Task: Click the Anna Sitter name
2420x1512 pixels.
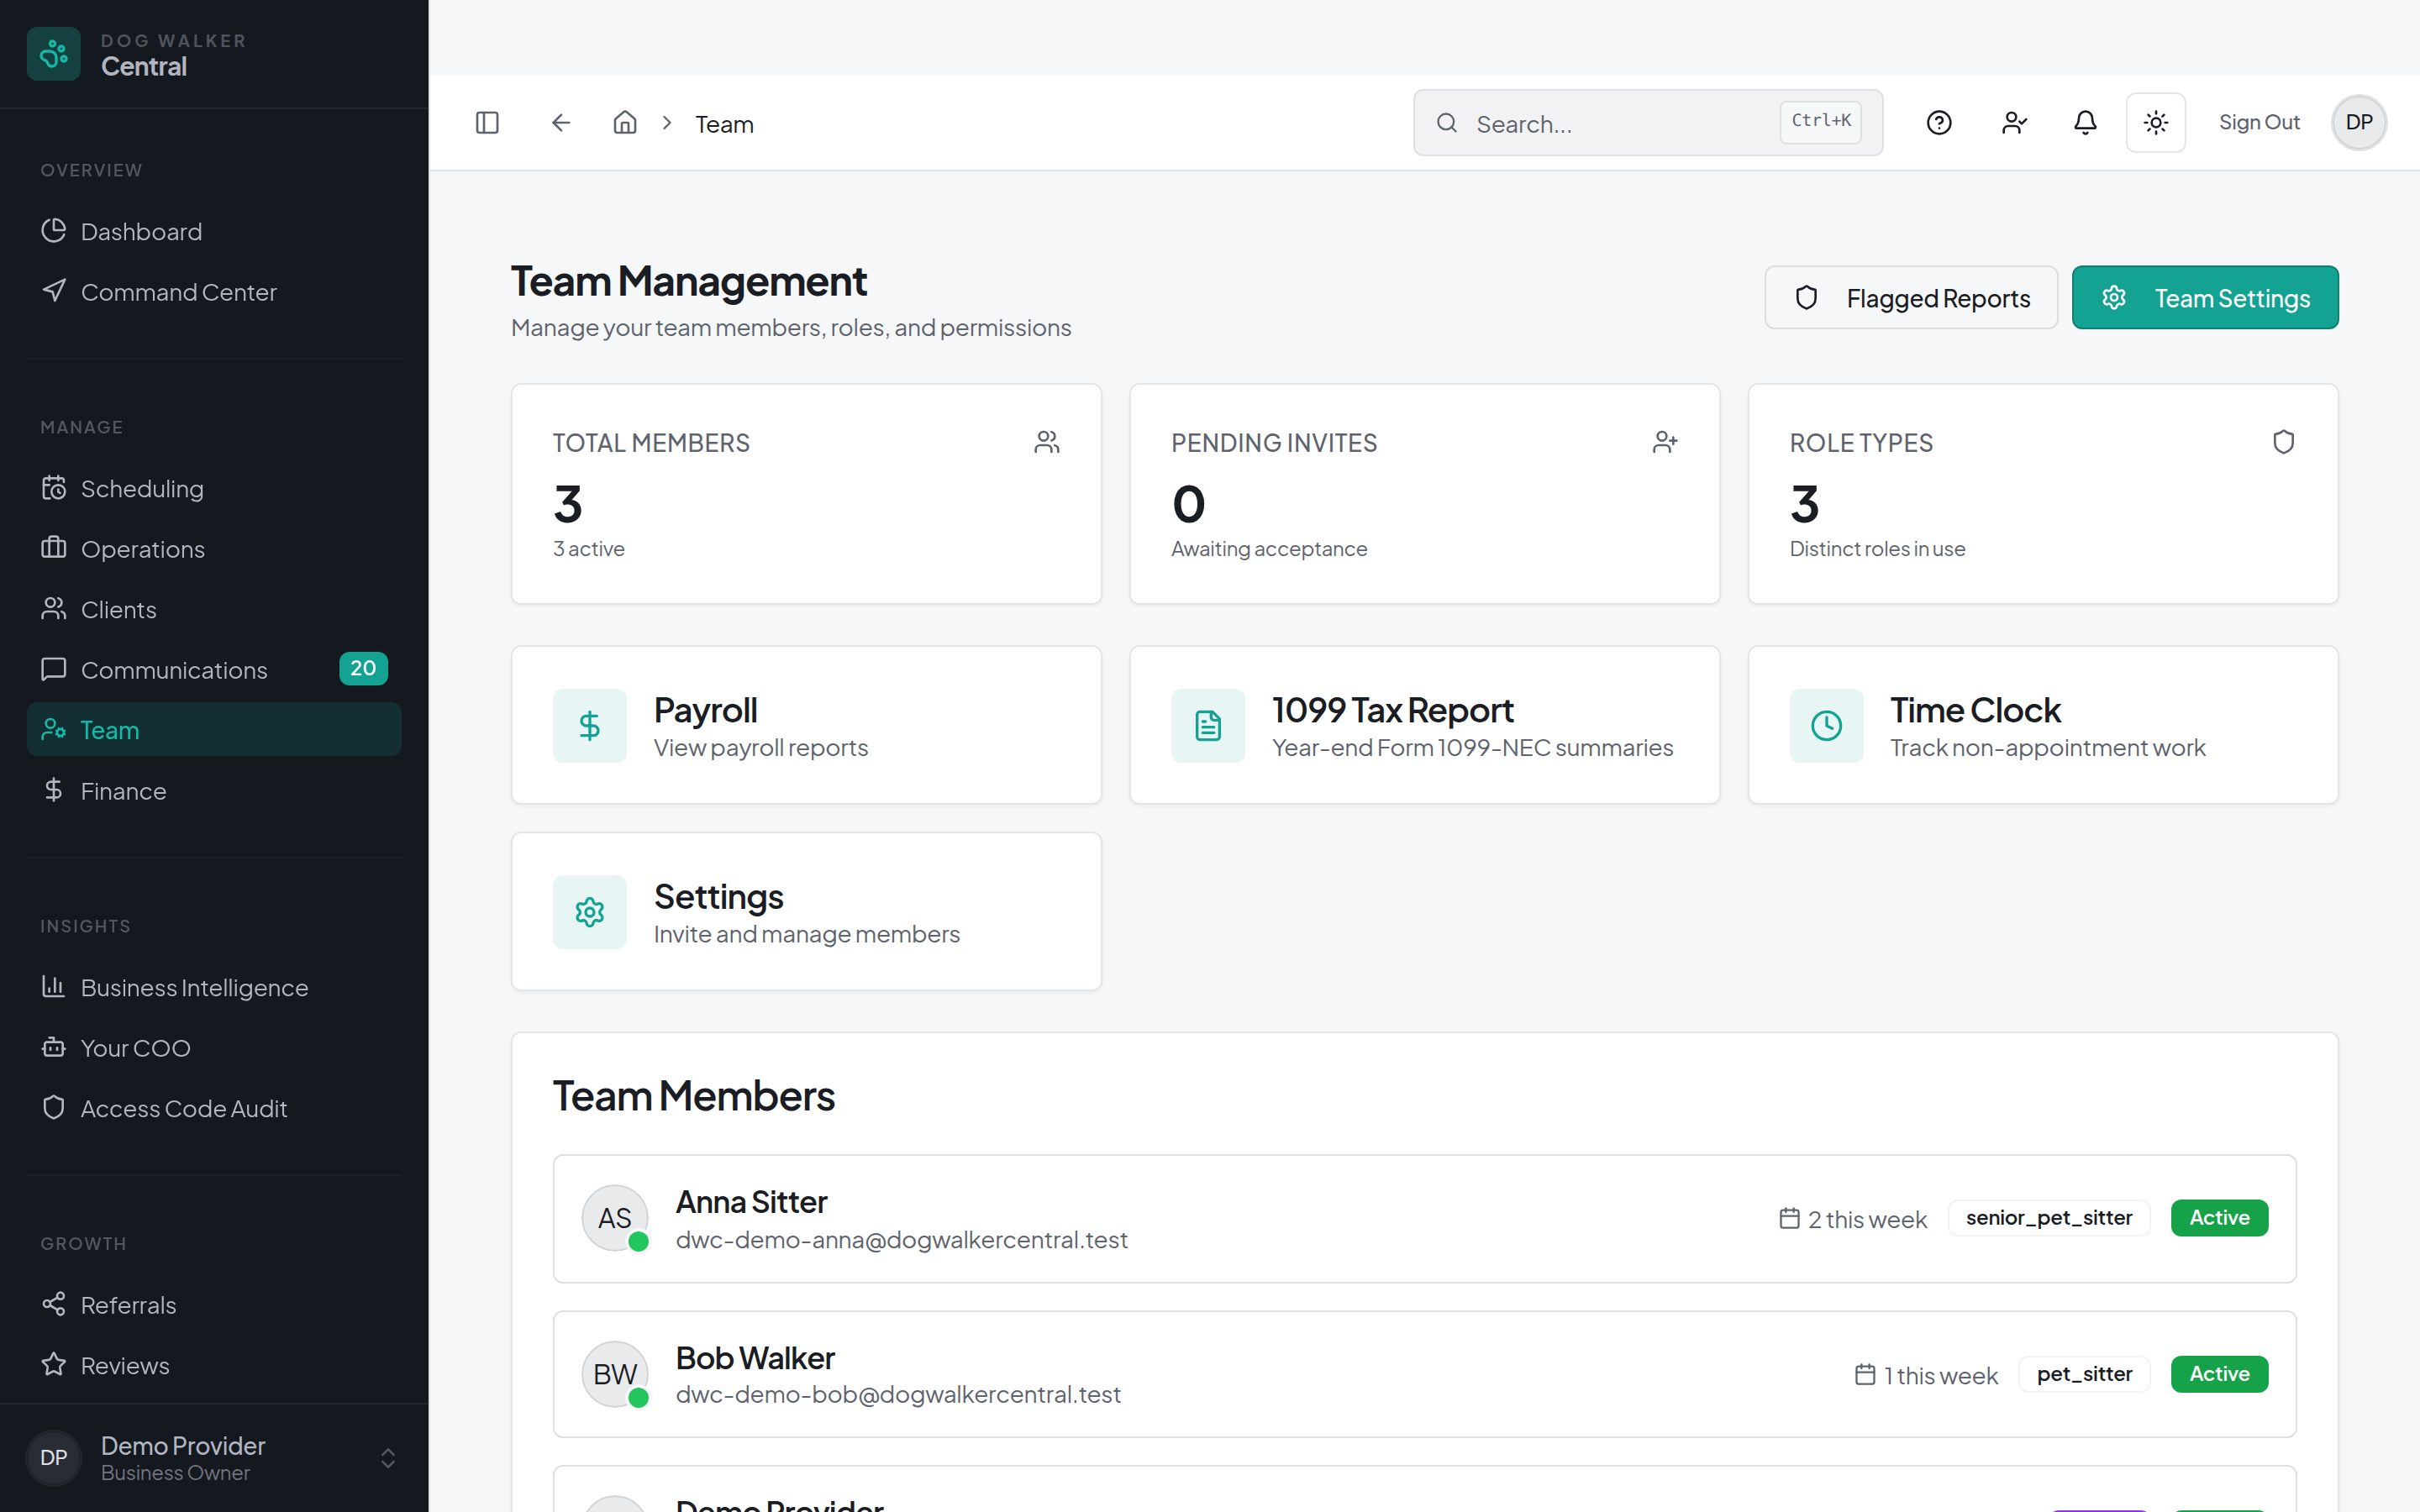Action: click(751, 1201)
